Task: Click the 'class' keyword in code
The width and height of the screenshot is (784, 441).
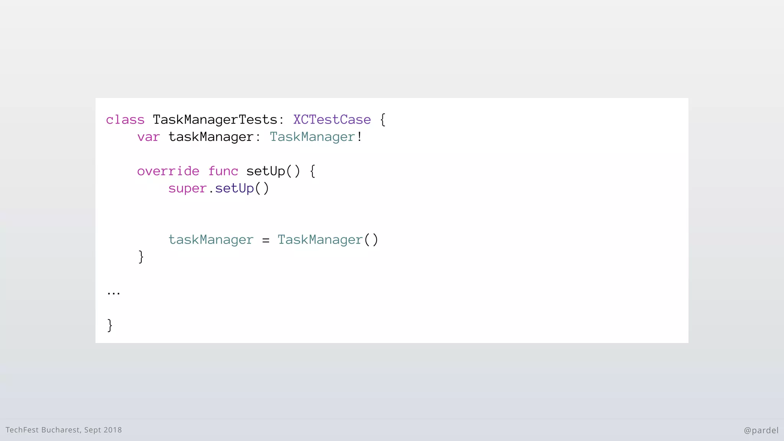Action: pyautogui.click(x=125, y=120)
